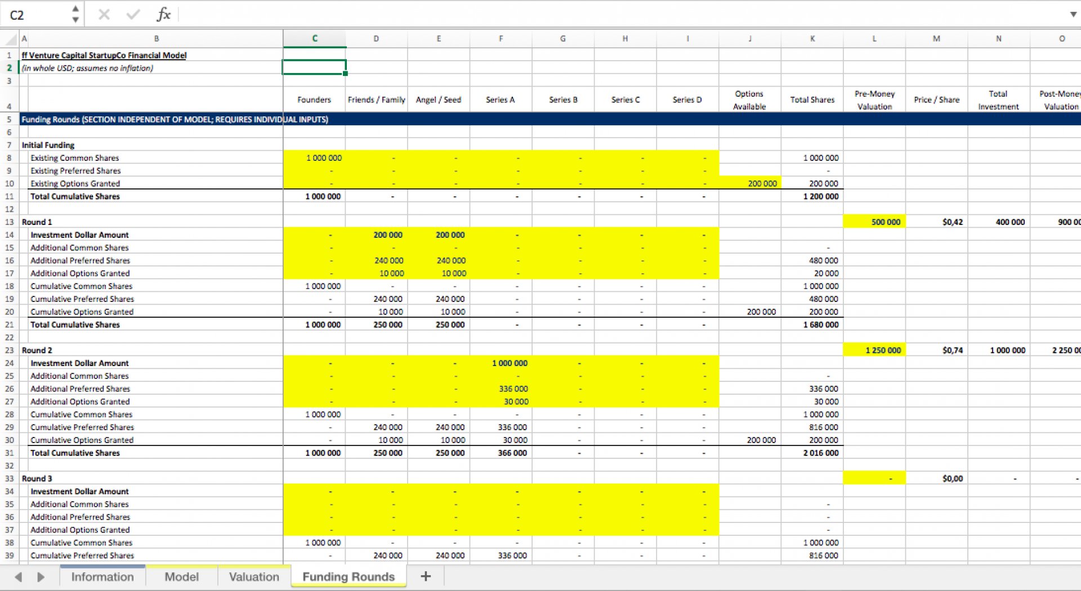Select the Funding Rounds sheet tab
This screenshot has width=1081, height=591.
349,577
